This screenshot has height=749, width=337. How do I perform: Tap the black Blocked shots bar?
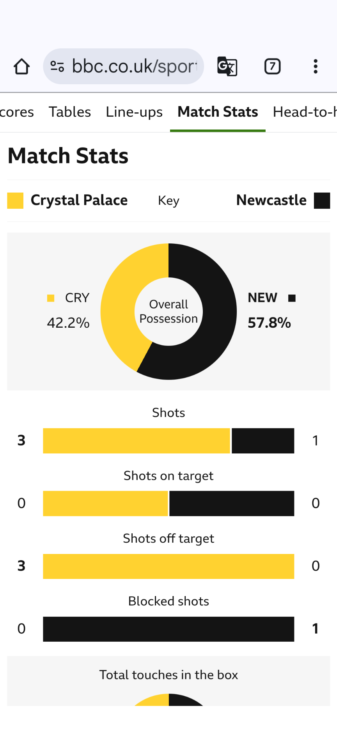168,629
